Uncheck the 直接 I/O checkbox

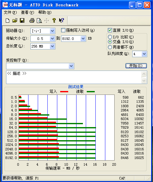[x=110, y=30]
